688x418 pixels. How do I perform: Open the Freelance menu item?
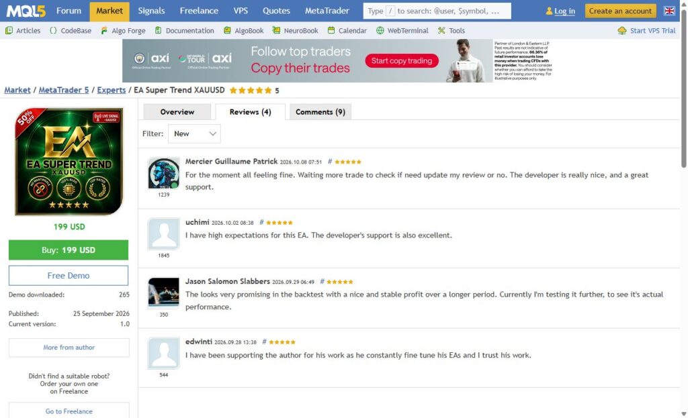tap(199, 11)
